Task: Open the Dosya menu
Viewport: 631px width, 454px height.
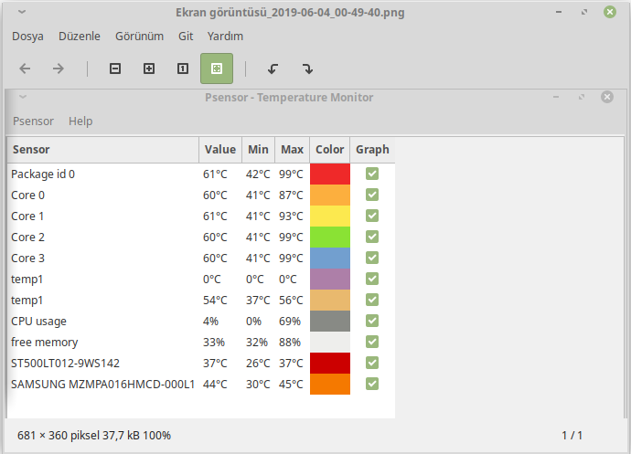Action: [x=27, y=37]
